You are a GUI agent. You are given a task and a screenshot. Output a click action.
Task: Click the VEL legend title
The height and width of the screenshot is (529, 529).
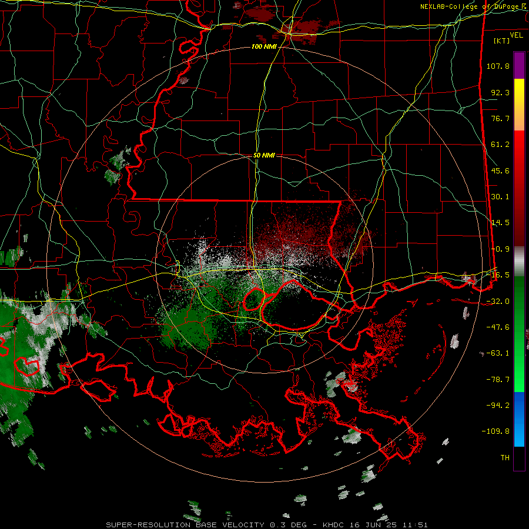tap(516, 35)
